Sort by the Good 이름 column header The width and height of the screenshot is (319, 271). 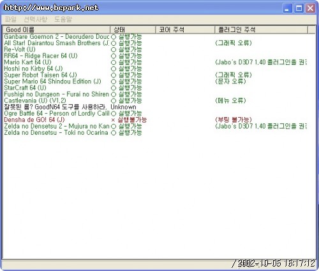click(57, 30)
